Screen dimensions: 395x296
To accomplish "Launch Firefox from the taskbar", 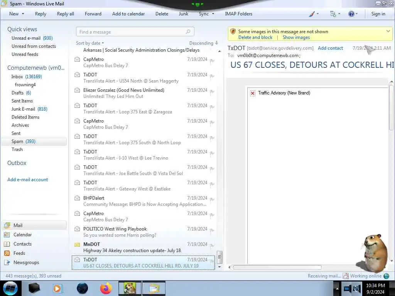I will 106,288.
